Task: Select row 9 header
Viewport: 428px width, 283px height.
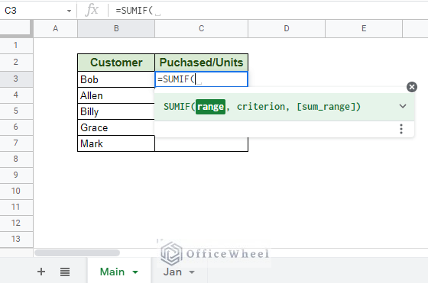Action: tap(16, 175)
